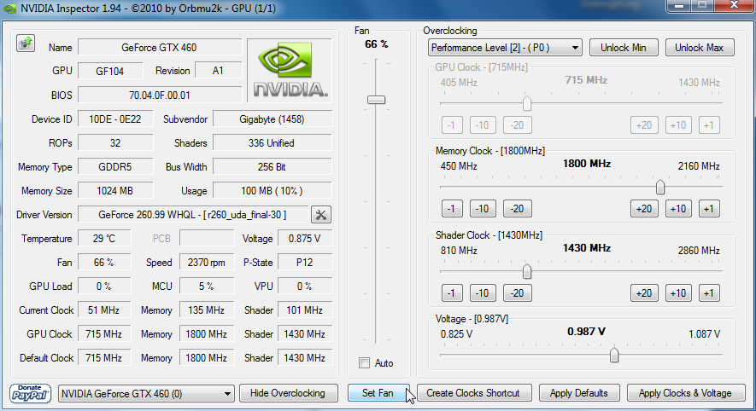
Task: Click Apply Defaults button
Action: click(x=579, y=393)
